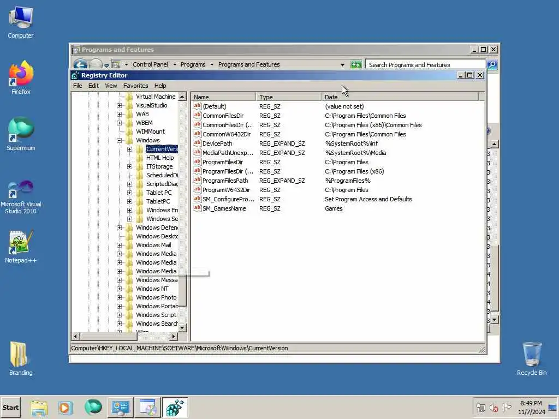The height and width of the screenshot is (419, 559).
Task: Click the tree horizontal scroll left arrow
Action: 75,336
